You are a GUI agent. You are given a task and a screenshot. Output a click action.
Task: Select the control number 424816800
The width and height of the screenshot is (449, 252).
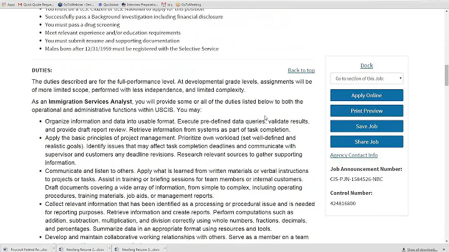[x=343, y=203]
